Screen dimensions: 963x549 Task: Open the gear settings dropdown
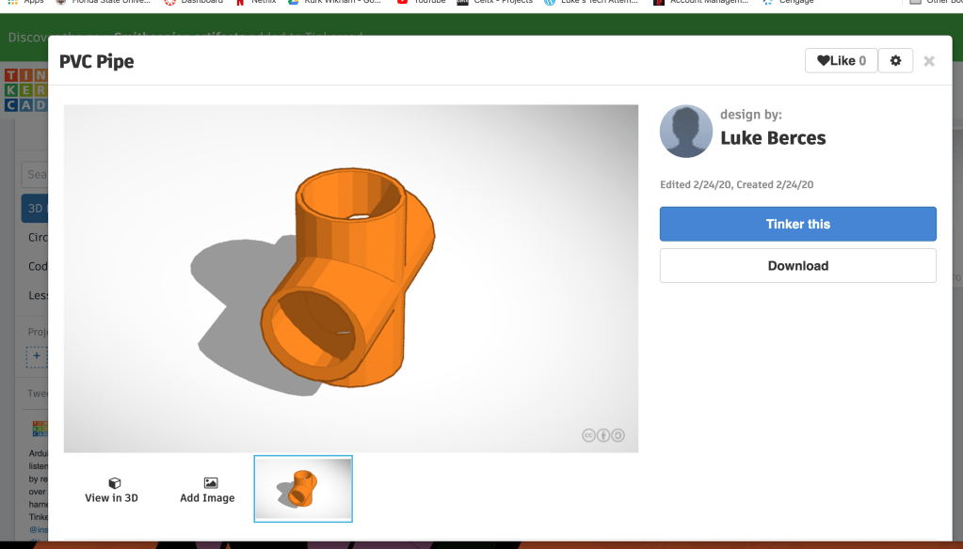tap(895, 61)
